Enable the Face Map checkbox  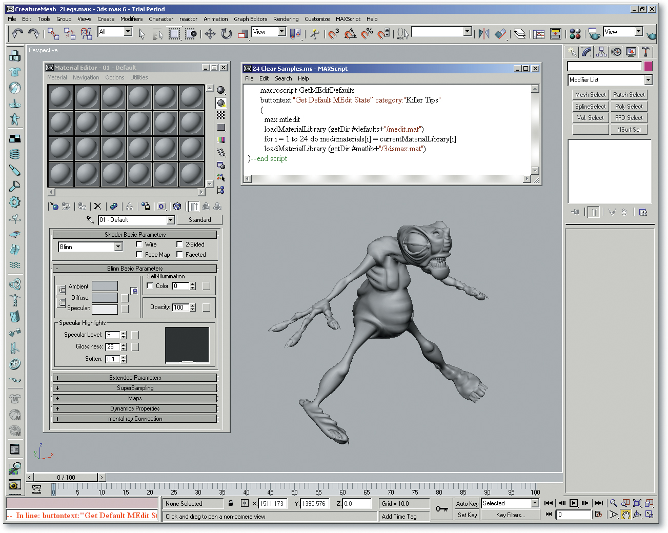pos(139,255)
